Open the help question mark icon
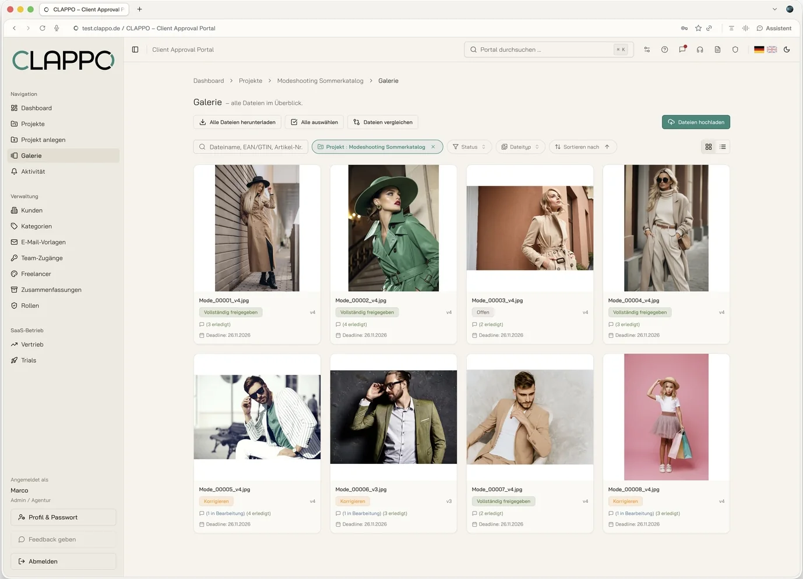Image resolution: width=803 pixels, height=579 pixels. (x=664, y=49)
